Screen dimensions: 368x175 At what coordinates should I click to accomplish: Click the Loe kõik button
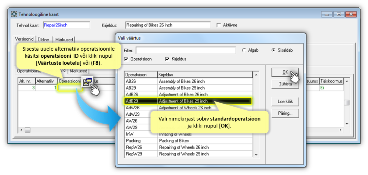(285, 102)
